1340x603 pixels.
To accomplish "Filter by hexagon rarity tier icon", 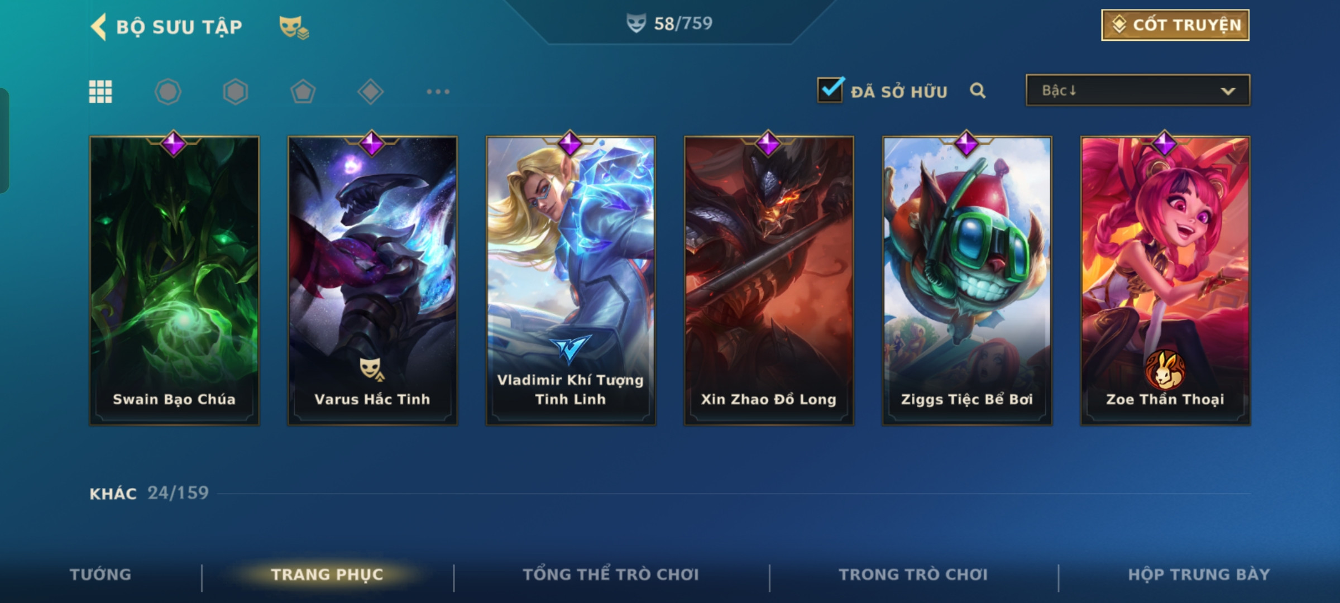I will click(236, 92).
